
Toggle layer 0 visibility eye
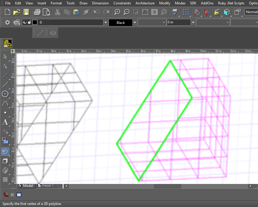25,22
